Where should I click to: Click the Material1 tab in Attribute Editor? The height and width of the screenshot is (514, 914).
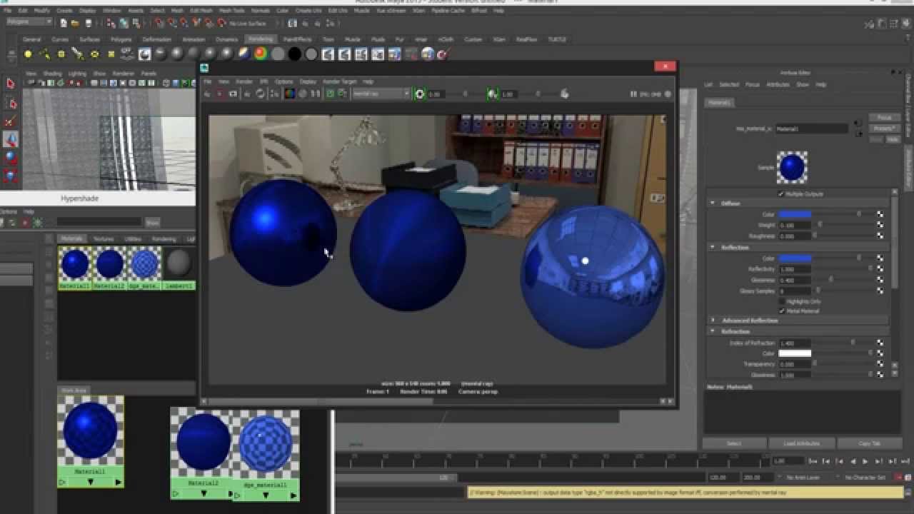click(x=719, y=103)
